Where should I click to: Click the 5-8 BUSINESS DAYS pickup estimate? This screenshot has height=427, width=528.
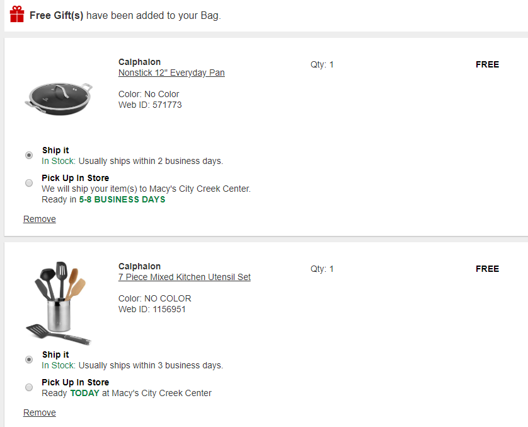coord(122,199)
